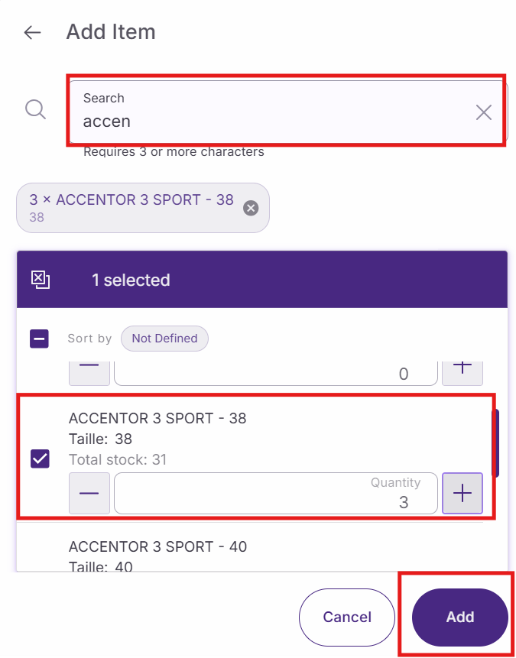Click the magnifier search icon
516x658 pixels.
36,109
